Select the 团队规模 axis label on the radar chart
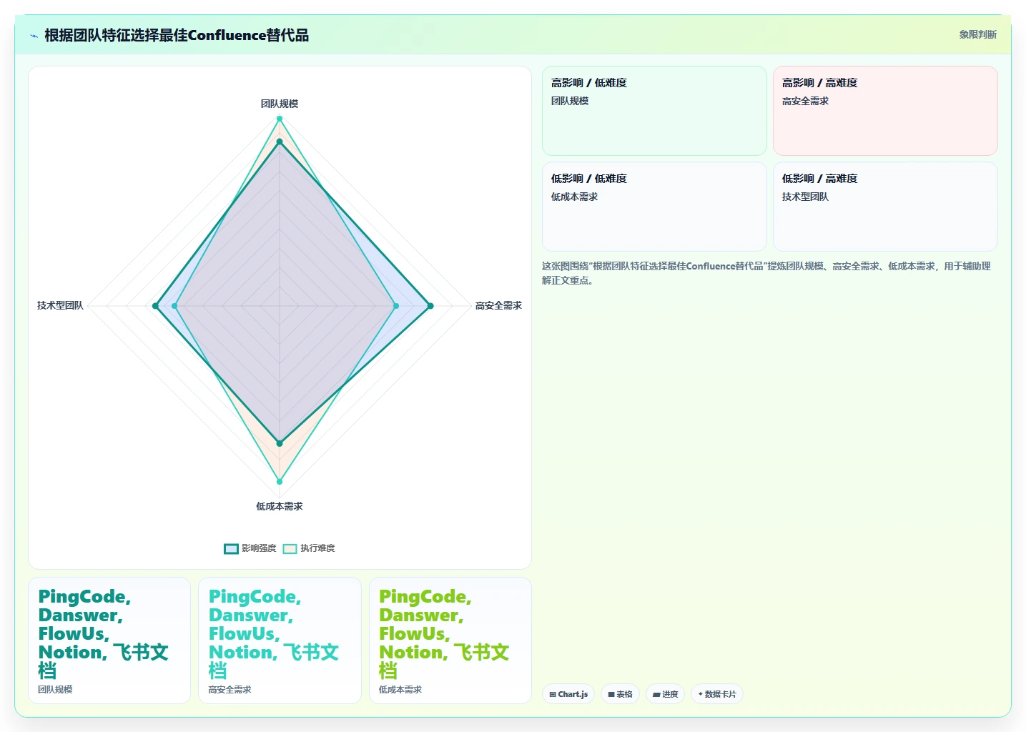1026x732 pixels. [x=280, y=104]
